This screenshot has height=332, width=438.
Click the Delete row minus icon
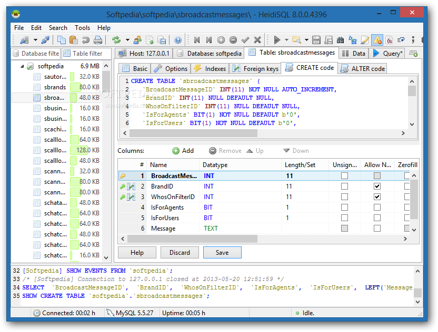[x=233, y=40]
